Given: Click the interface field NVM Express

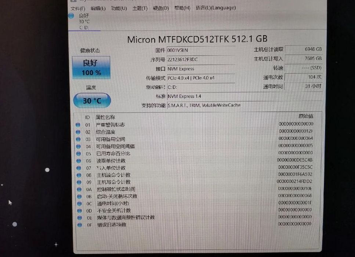Looking at the screenshot, I should 201,69.
